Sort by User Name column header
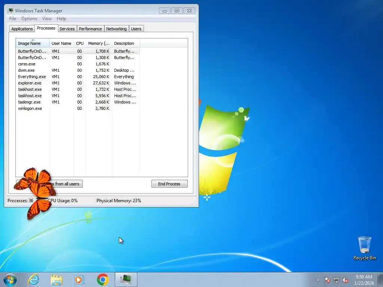Image resolution: width=383 pixels, height=287 pixels. coord(61,43)
